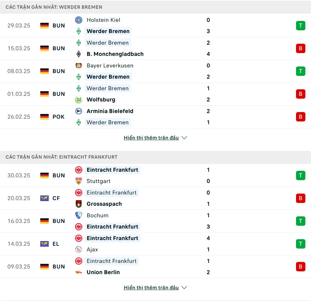Click the Bochum club crest
The image size is (311, 301).
79,215
